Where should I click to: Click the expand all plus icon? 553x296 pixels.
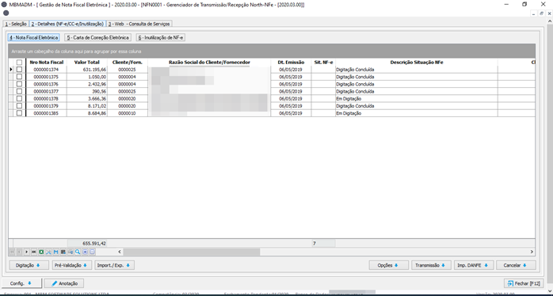pyautogui.click(x=85, y=252)
